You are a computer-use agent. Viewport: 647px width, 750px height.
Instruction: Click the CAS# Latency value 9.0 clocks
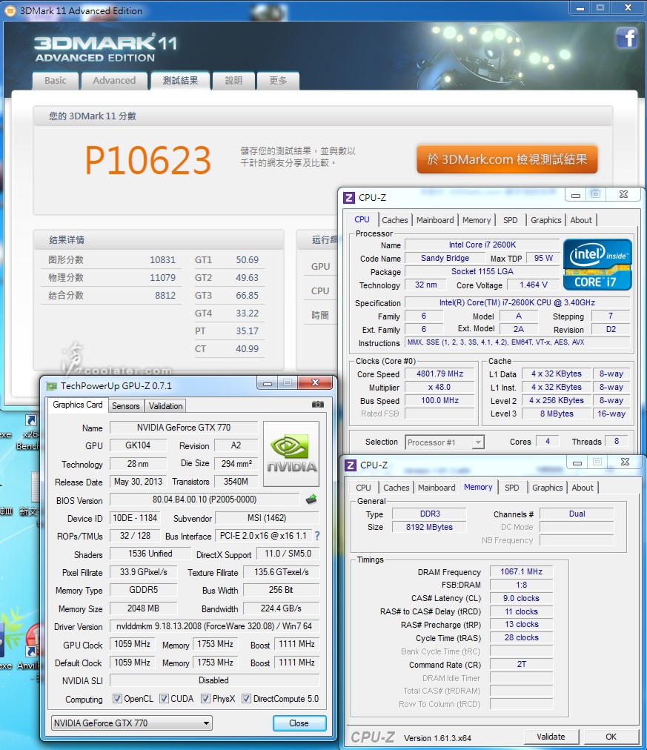tap(521, 598)
